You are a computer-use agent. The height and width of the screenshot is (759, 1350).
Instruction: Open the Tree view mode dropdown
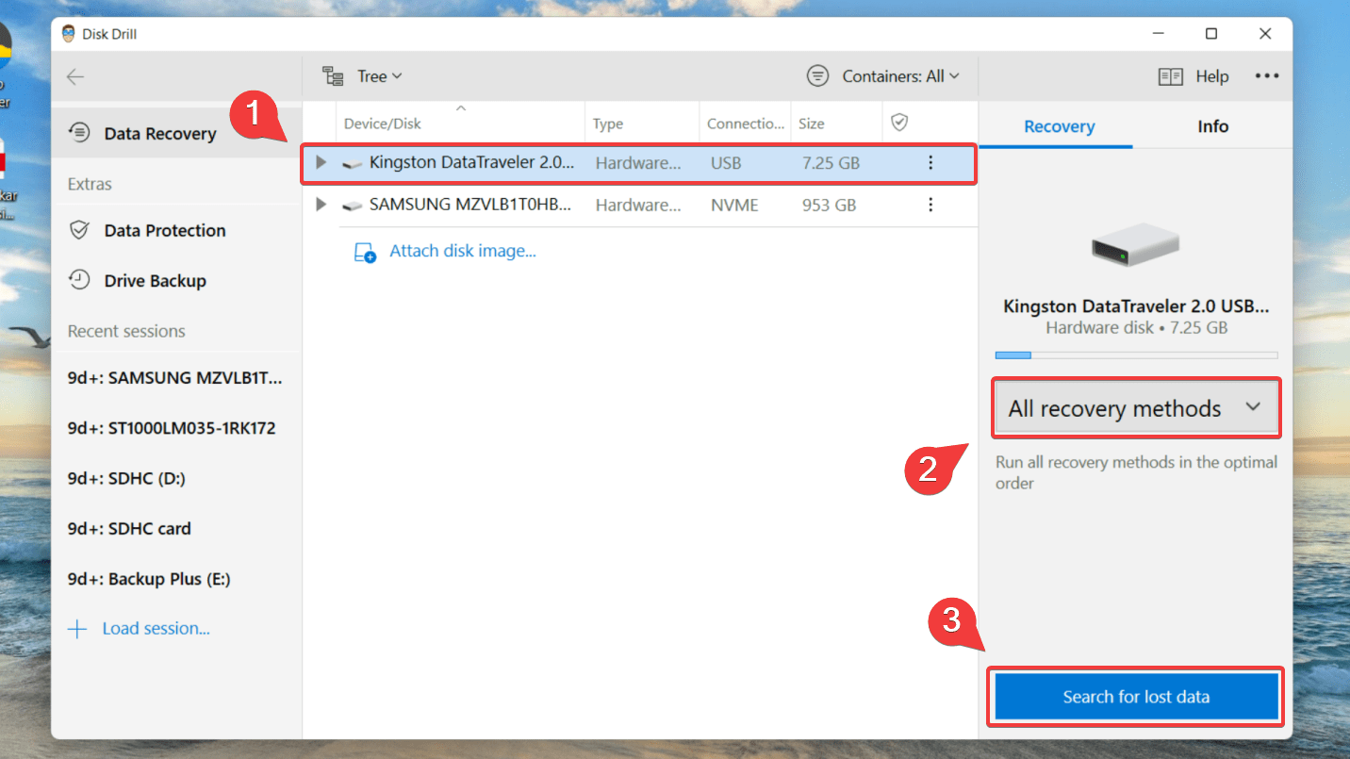(x=380, y=76)
